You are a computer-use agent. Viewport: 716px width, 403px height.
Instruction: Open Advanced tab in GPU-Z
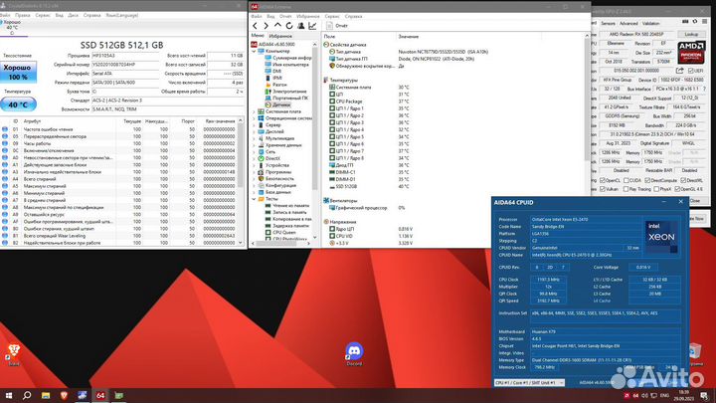(x=628, y=23)
